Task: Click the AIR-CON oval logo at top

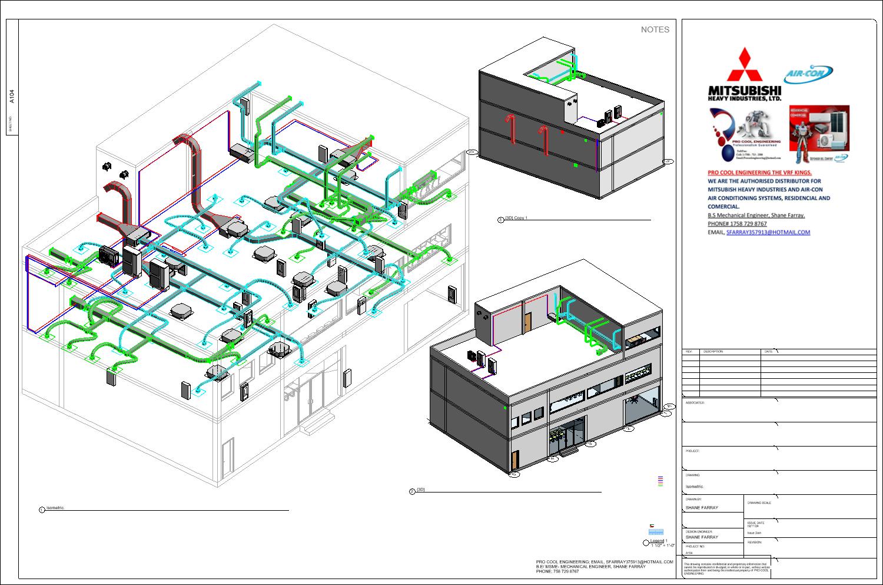Action: pyautogui.click(x=808, y=74)
